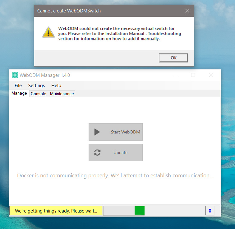
Task: Go to the Maintenance tab
Action: (62, 94)
